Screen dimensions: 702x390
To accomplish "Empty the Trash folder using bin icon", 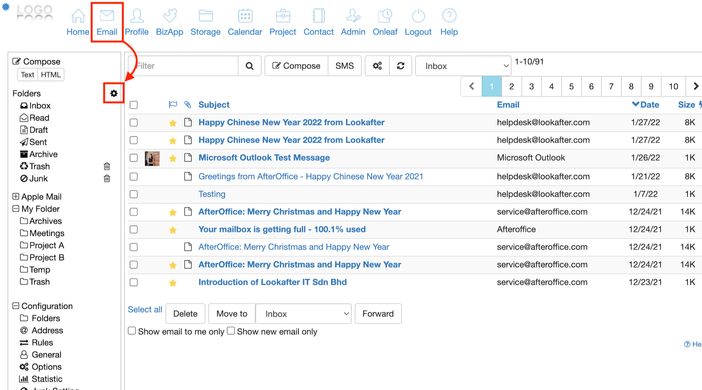I will click(x=107, y=167).
